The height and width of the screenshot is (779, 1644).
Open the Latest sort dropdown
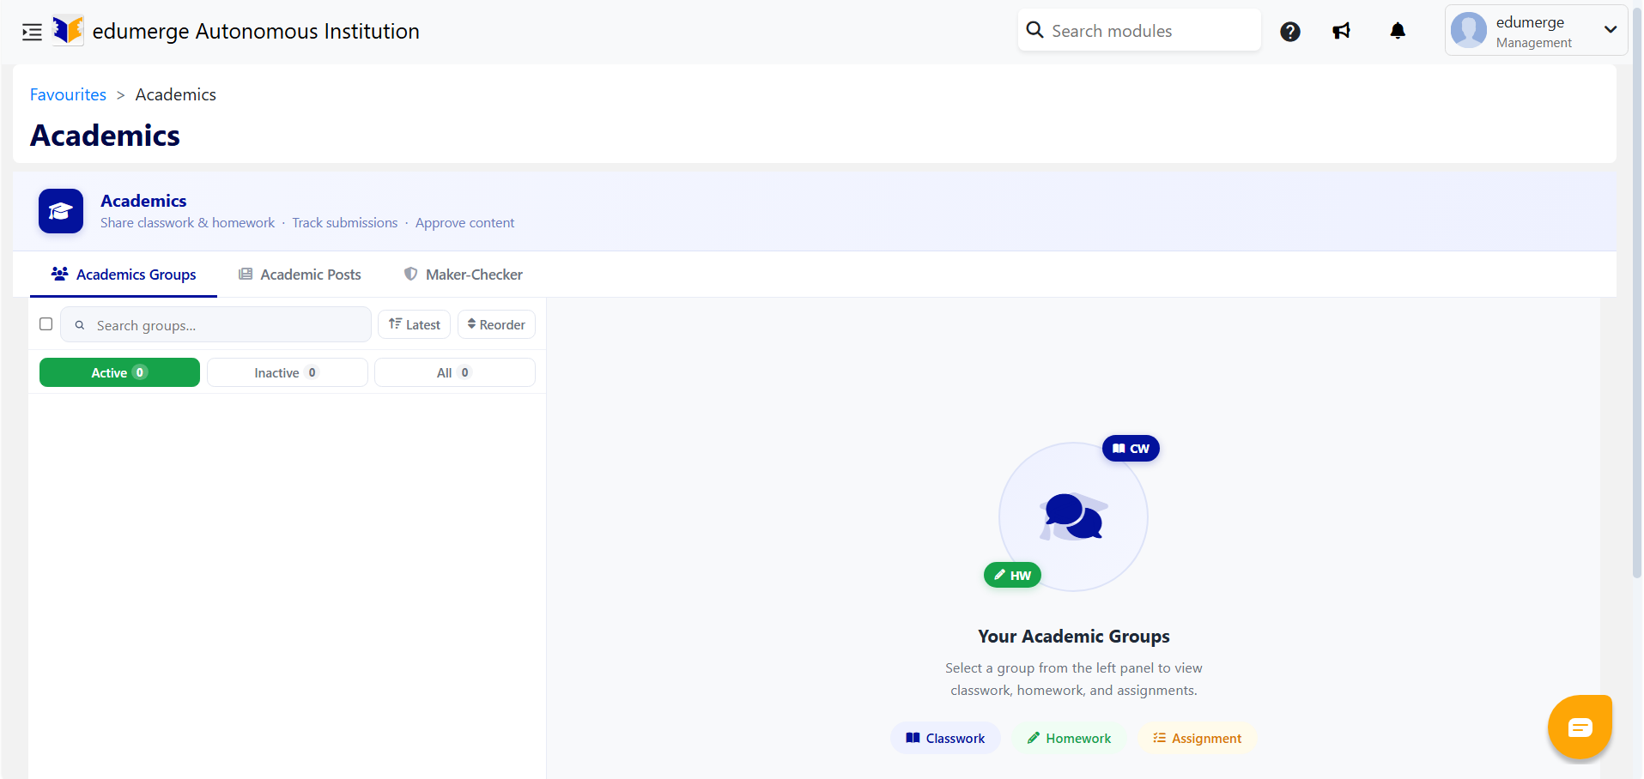(x=414, y=324)
